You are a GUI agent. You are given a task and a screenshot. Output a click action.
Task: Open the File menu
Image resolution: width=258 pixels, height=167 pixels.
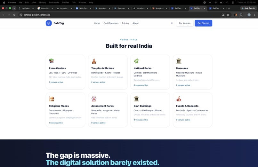pyautogui.click(x=20, y=3)
